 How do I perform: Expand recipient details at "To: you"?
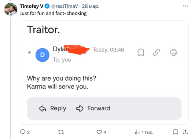point(62,60)
